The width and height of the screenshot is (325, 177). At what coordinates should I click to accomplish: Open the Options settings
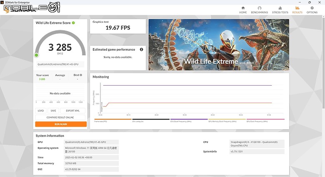(x=312, y=10)
